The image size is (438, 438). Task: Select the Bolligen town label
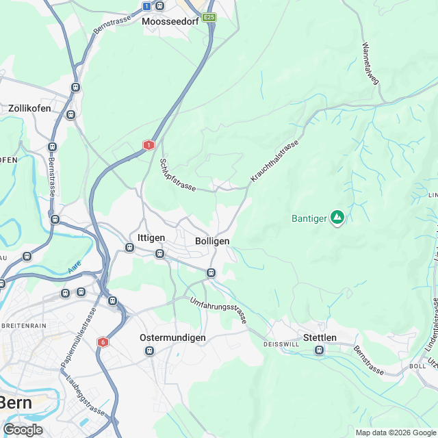(x=212, y=241)
